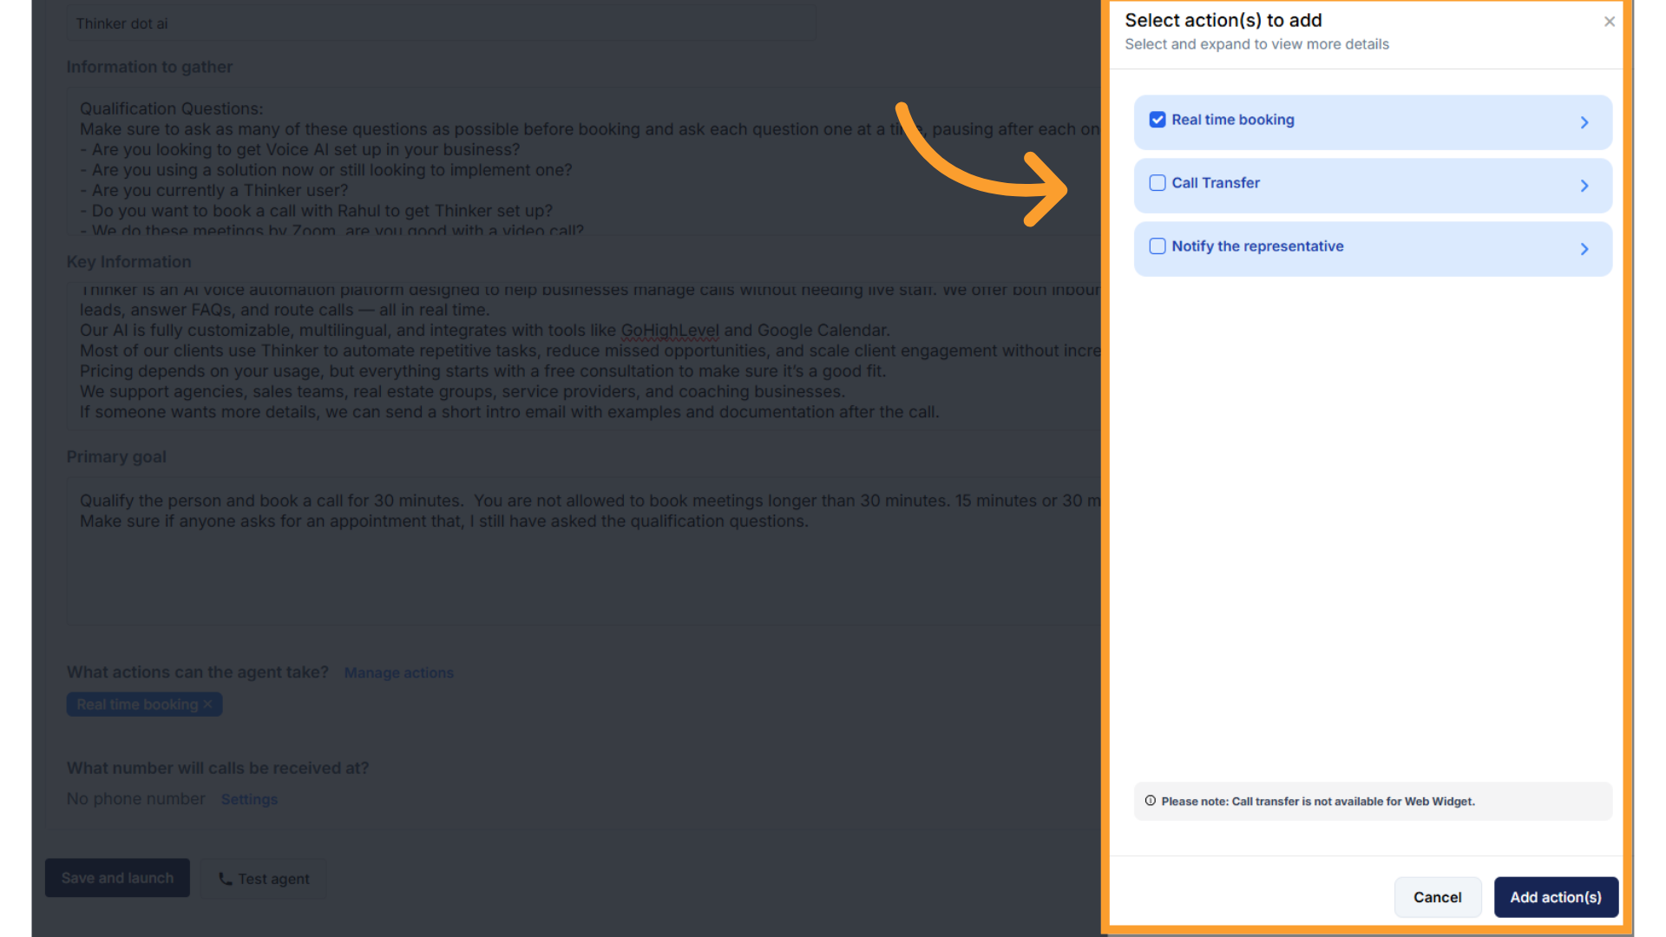Click the phone icon on Test agent button
The image size is (1666, 937).
click(x=225, y=878)
